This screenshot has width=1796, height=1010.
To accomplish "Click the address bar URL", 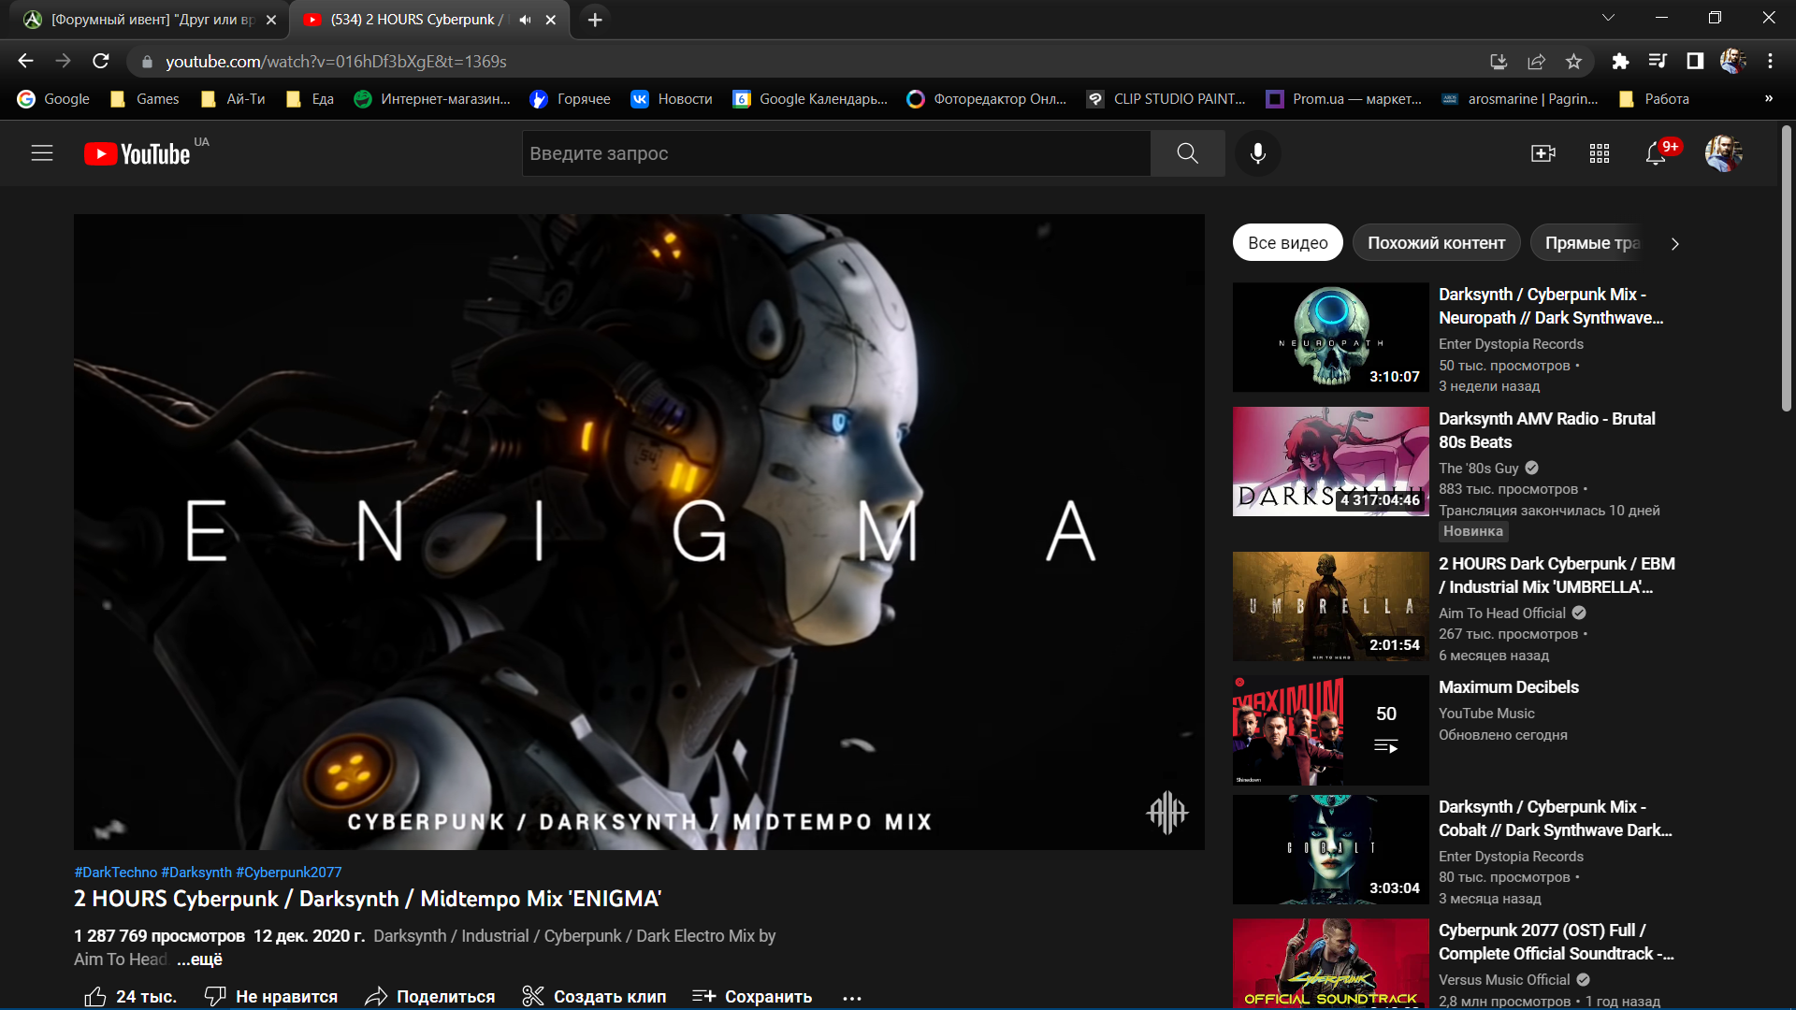I will [x=336, y=62].
